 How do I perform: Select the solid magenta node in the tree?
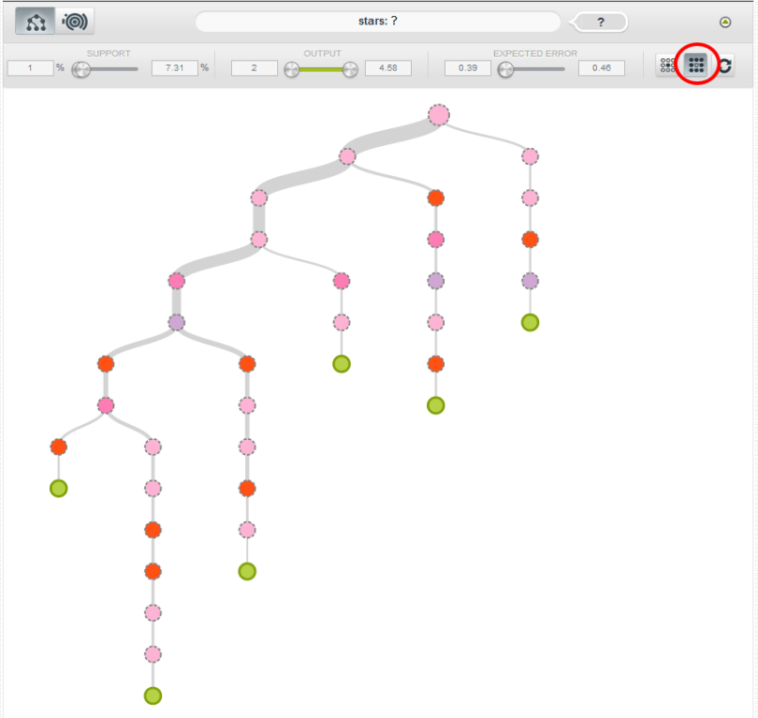(178, 281)
